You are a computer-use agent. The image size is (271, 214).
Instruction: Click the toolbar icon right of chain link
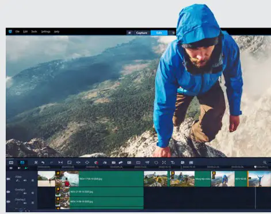(x=129, y=162)
